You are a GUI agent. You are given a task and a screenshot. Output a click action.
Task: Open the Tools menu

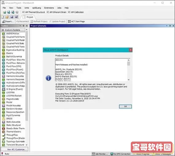click(x=19, y=8)
